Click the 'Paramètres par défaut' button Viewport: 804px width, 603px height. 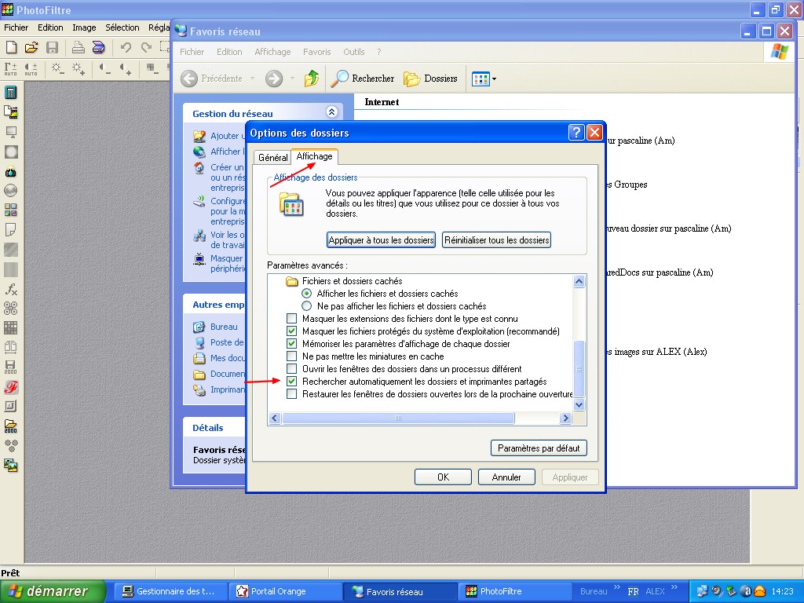pyautogui.click(x=539, y=448)
